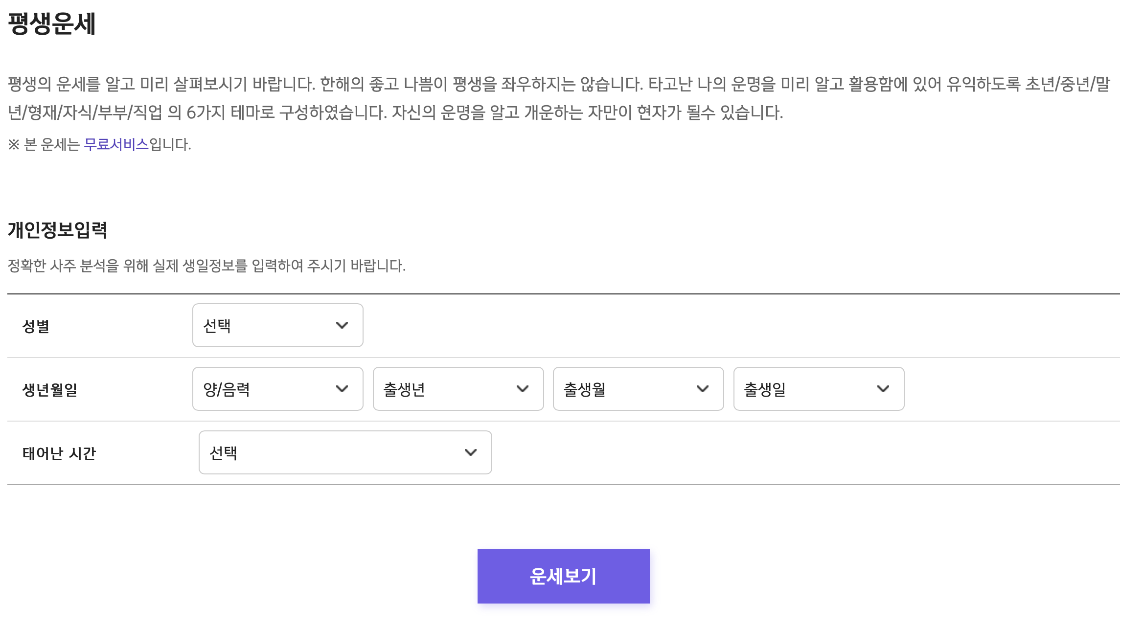Open the 출생년 birth year dropdown

[x=458, y=388]
